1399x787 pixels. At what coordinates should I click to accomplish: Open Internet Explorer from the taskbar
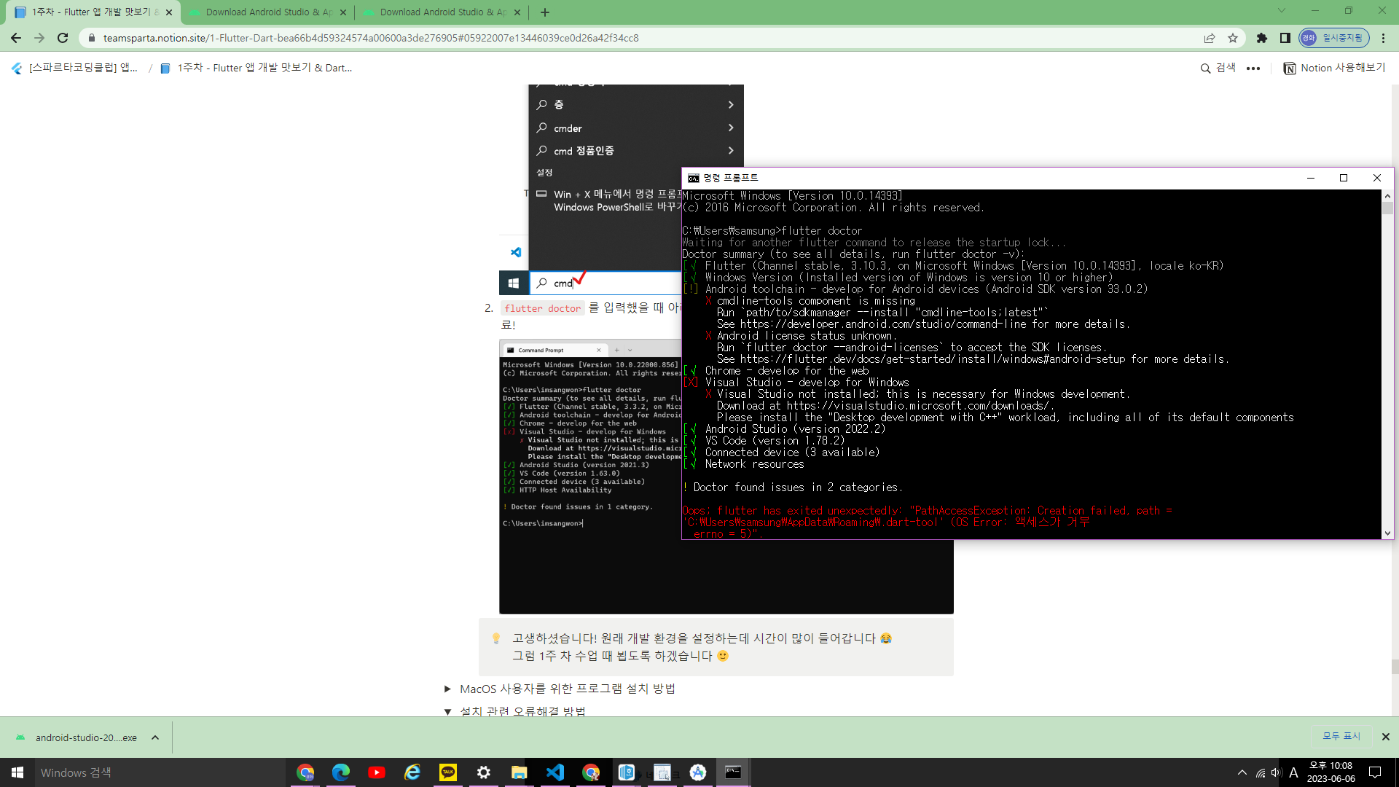[x=412, y=772]
